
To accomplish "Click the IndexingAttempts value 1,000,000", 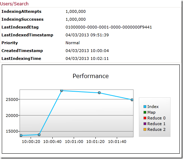I will [x=75, y=11].
